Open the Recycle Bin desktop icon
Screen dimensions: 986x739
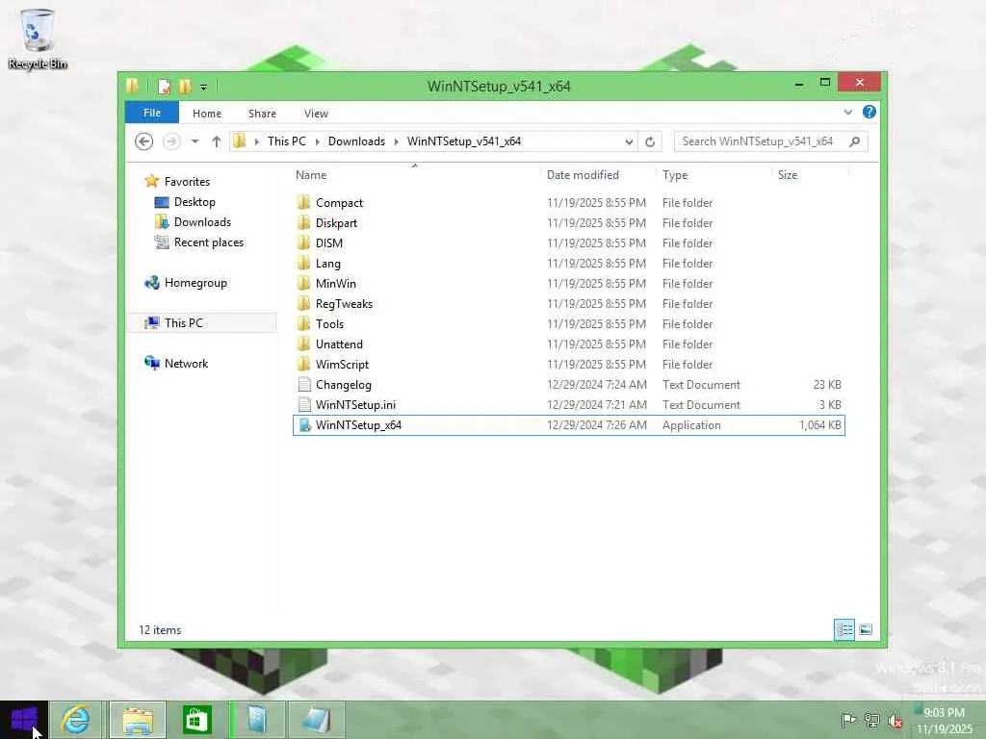tap(37, 38)
